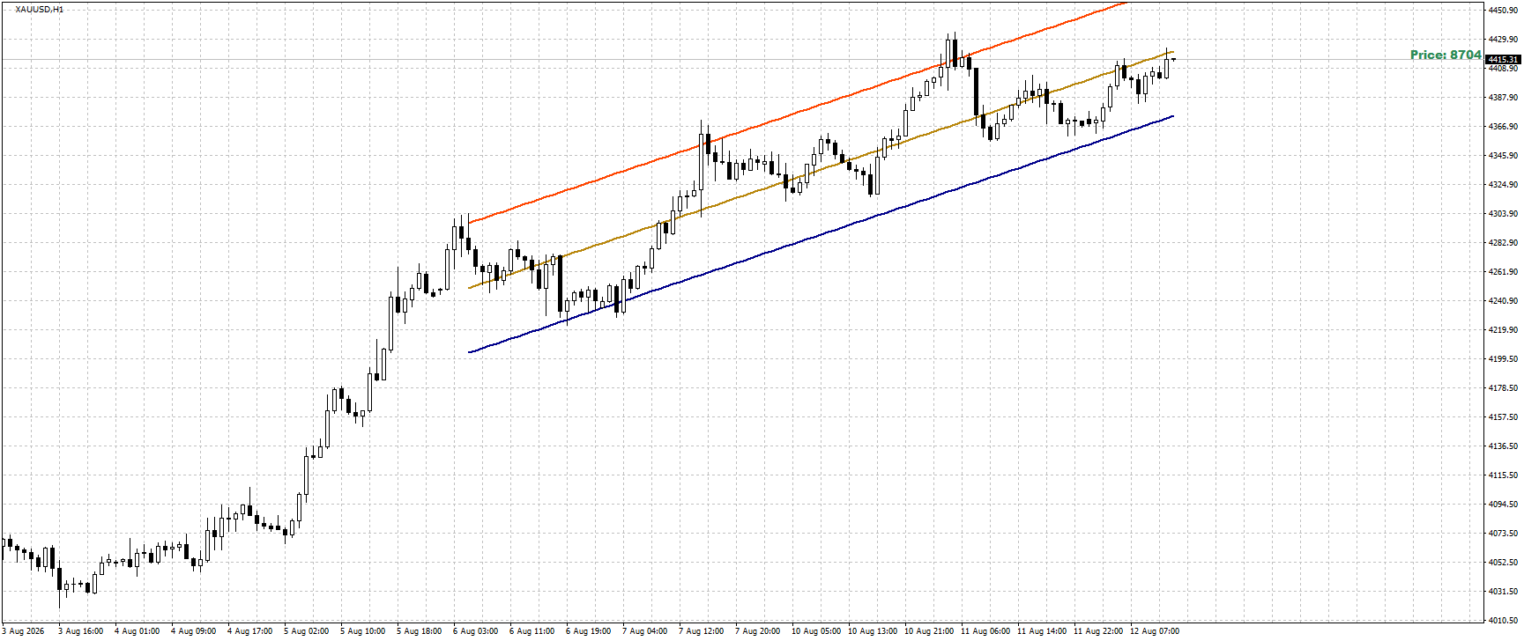The image size is (1524, 641).
Task: Click the 4345.90 price scale label
Action: (1503, 156)
